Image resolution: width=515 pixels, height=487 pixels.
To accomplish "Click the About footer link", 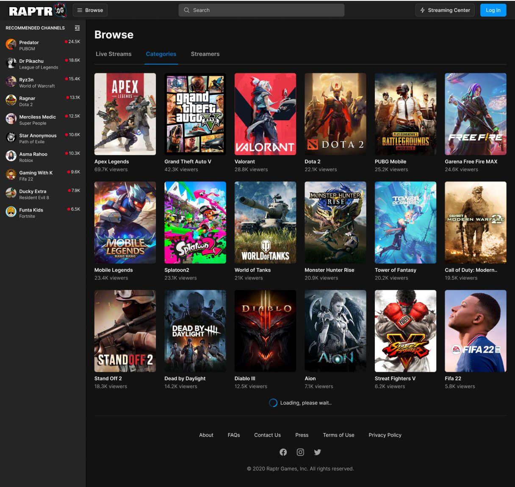I will point(206,435).
